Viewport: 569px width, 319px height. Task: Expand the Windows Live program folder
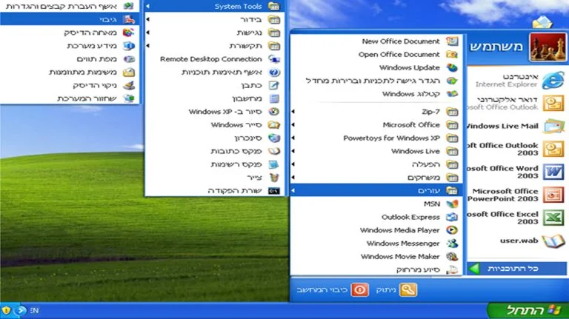click(376, 151)
